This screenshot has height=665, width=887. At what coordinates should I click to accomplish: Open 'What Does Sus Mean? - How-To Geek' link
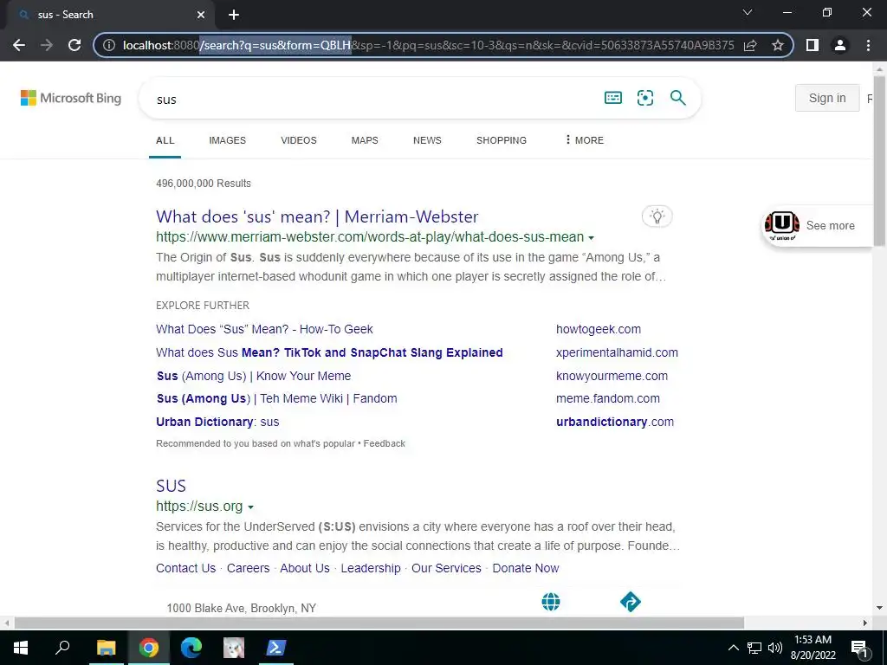pos(264,329)
